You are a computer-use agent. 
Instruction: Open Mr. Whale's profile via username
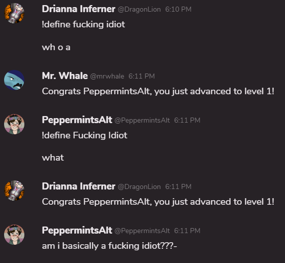[65, 76]
